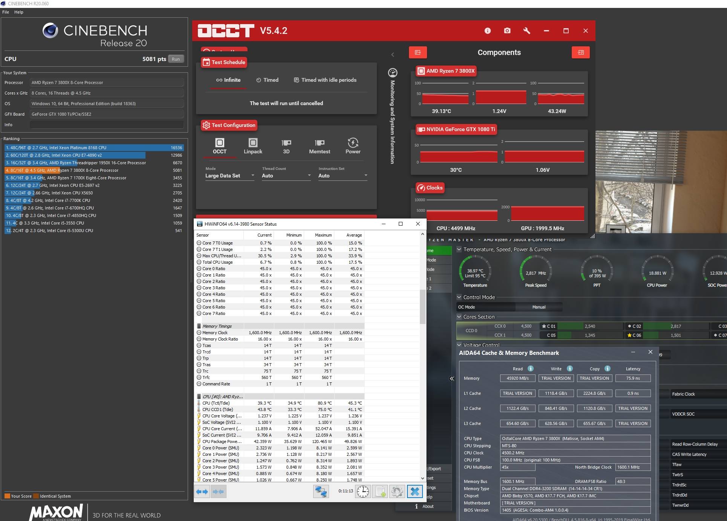Click HWiNFO network connection icon
The height and width of the screenshot is (521, 727).
pyautogui.click(x=321, y=492)
